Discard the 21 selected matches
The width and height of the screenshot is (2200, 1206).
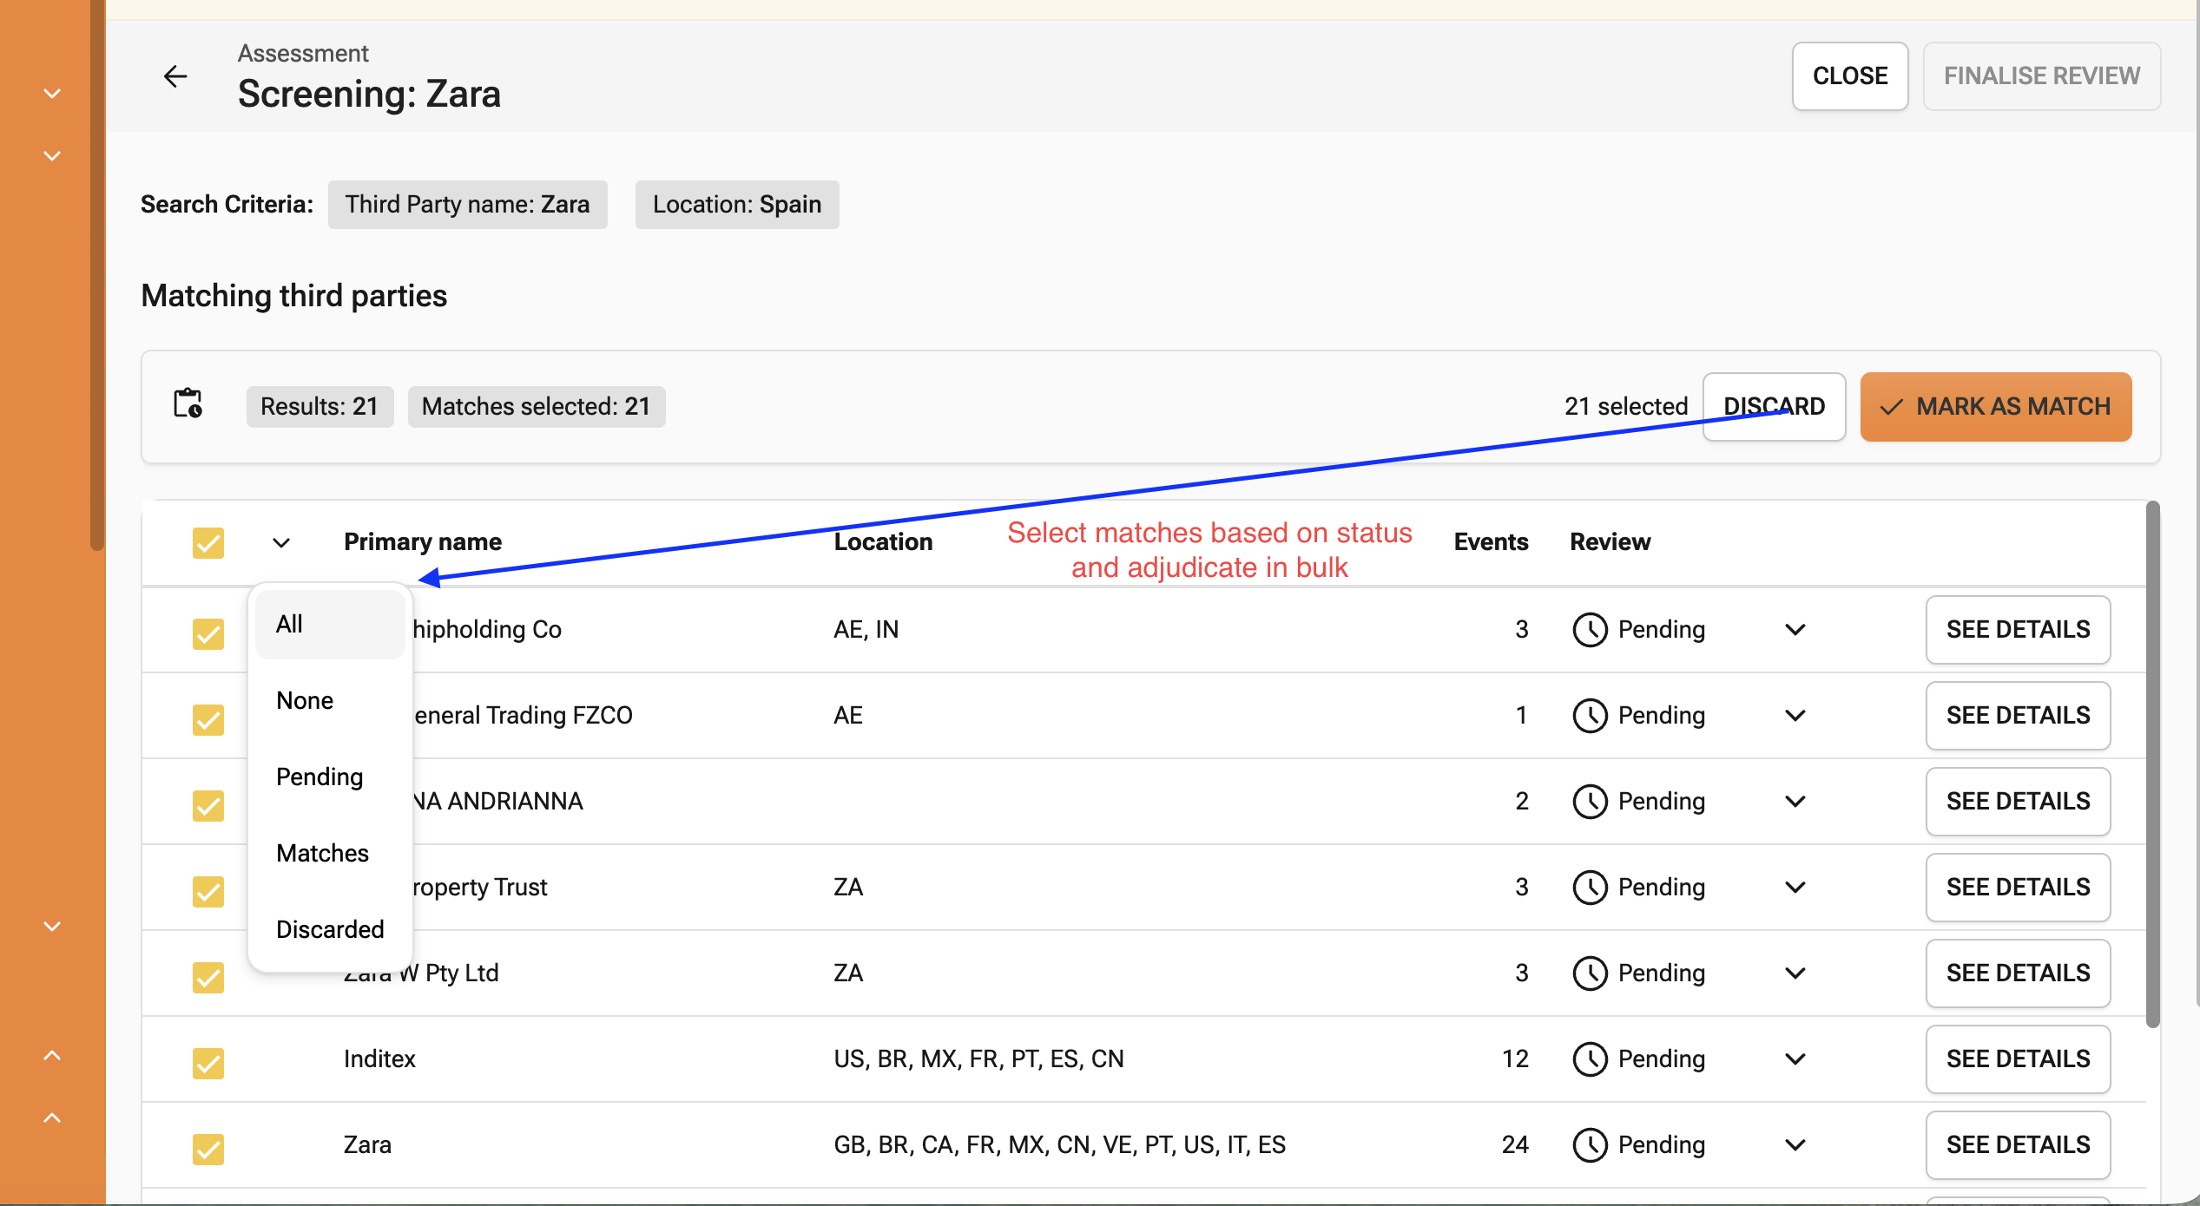(x=1774, y=407)
